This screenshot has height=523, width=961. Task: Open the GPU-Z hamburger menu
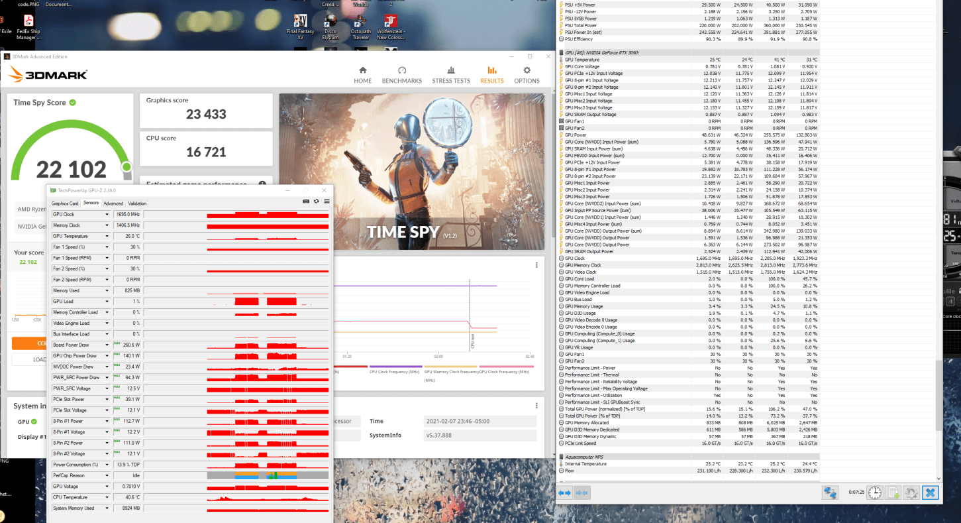tap(327, 201)
